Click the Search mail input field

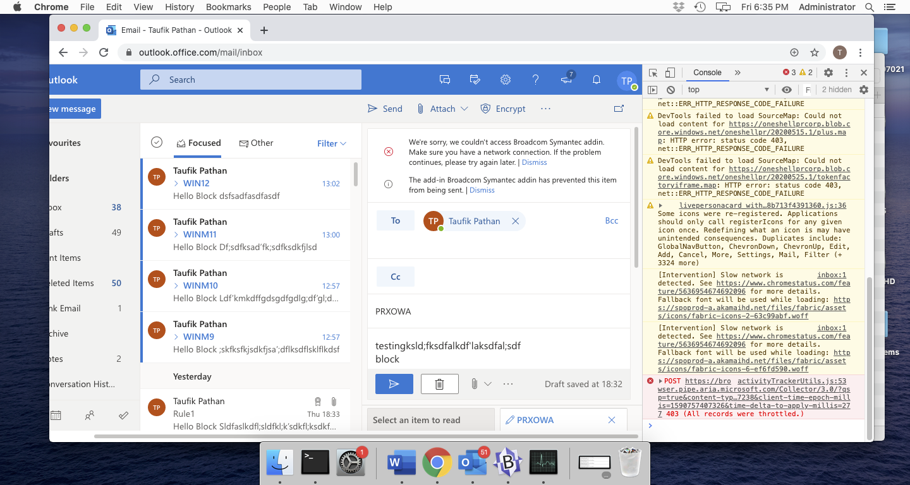(x=250, y=79)
